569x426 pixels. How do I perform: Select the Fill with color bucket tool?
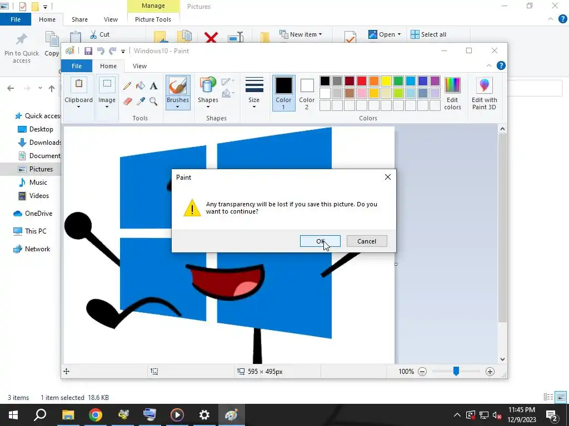(141, 86)
